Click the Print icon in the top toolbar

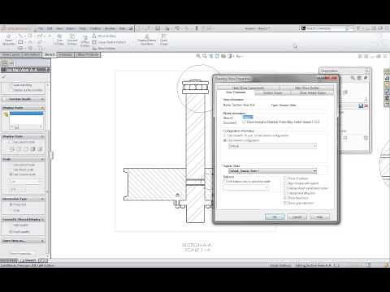pyautogui.click(x=167, y=28)
